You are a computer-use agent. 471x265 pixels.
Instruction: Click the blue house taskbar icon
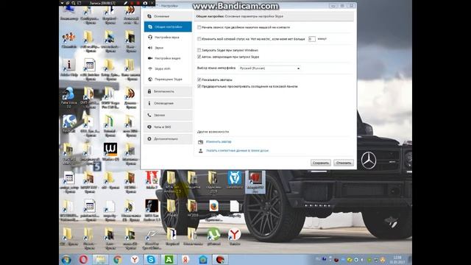[203, 259]
